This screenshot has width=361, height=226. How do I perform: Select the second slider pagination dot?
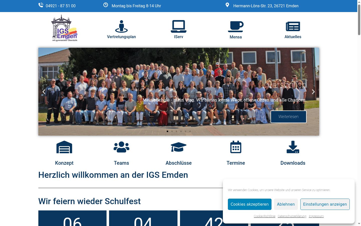tap(172, 131)
